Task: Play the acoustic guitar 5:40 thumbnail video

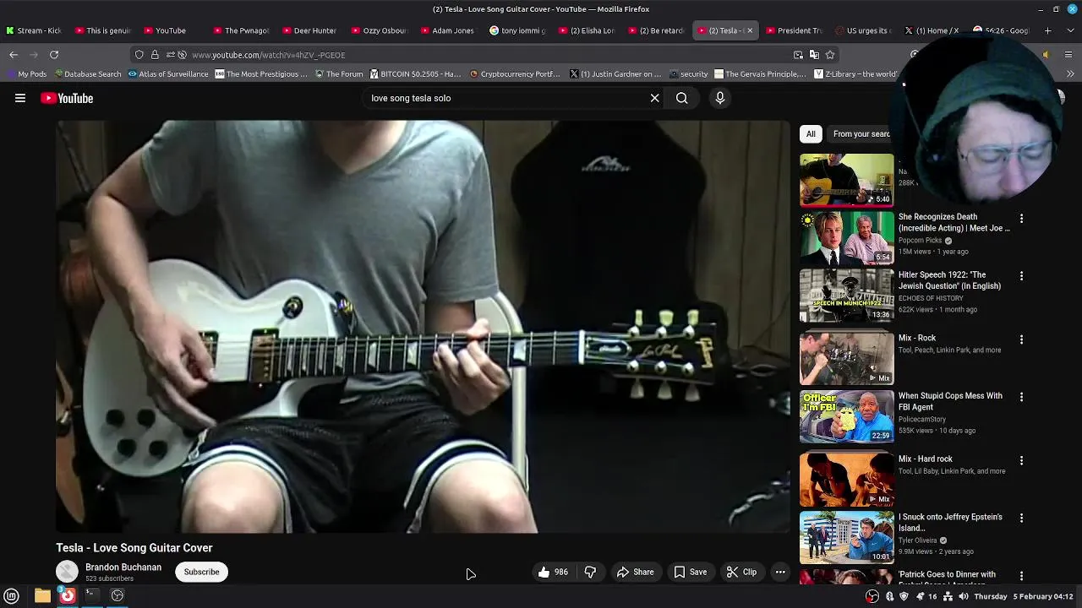Action: point(846,180)
